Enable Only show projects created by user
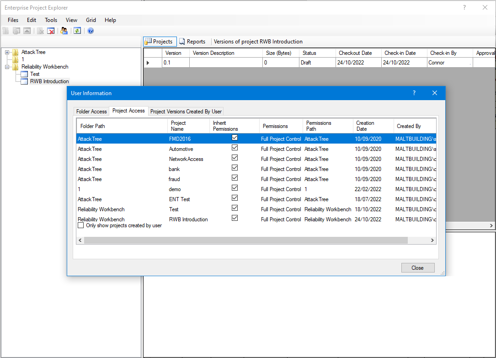The width and height of the screenshot is (496, 358). [x=81, y=225]
